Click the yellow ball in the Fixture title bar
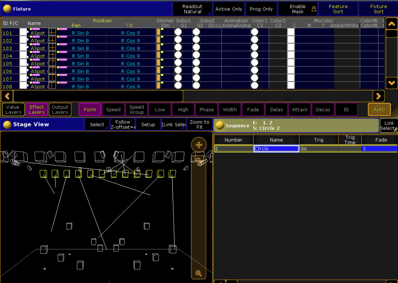 [7, 9]
